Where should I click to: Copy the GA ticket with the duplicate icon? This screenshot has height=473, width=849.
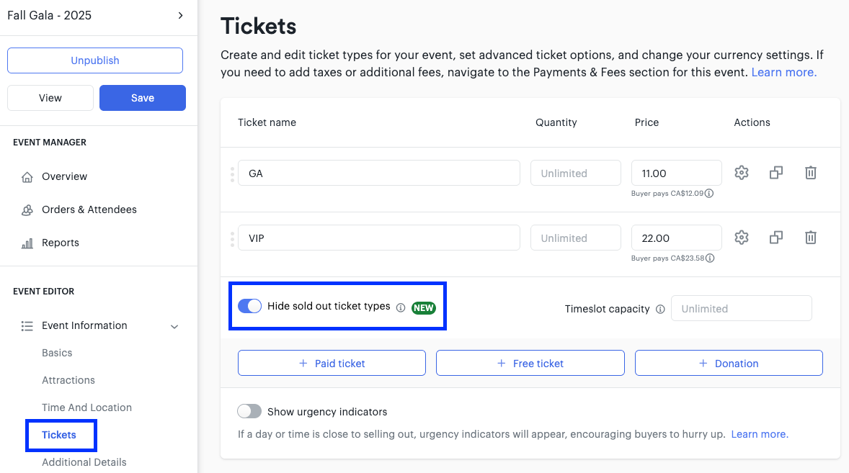pyautogui.click(x=775, y=173)
